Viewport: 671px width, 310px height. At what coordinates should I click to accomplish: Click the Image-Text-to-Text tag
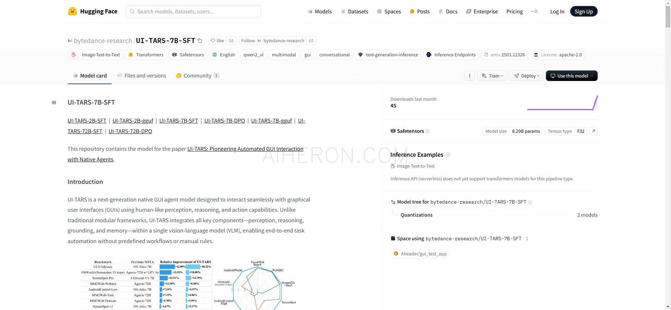(x=96, y=55)
